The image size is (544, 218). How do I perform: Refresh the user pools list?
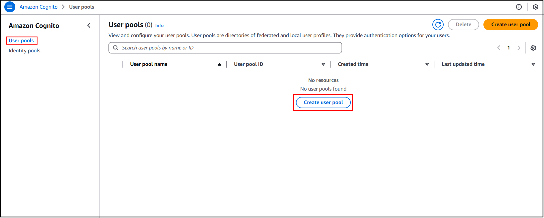tap(438, 25)
